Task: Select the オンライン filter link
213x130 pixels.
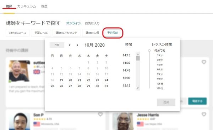Action: click(73, 23)
